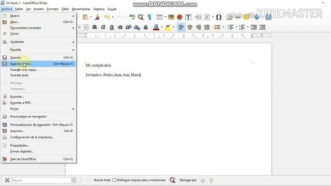This screenshot has width=331, height=186.
Task: Click the line spacing icon
Action: pos(217,27)
